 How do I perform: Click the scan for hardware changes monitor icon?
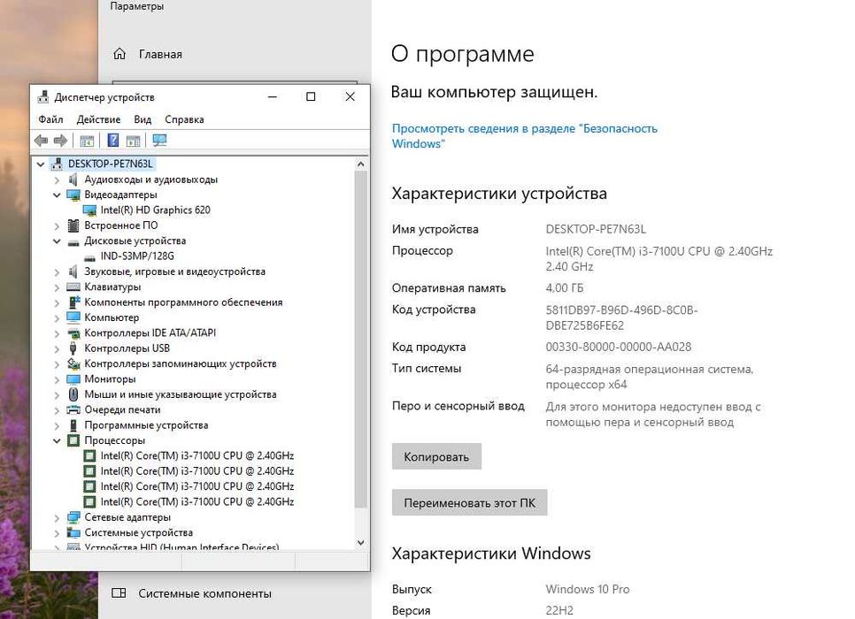click(160, 141)
